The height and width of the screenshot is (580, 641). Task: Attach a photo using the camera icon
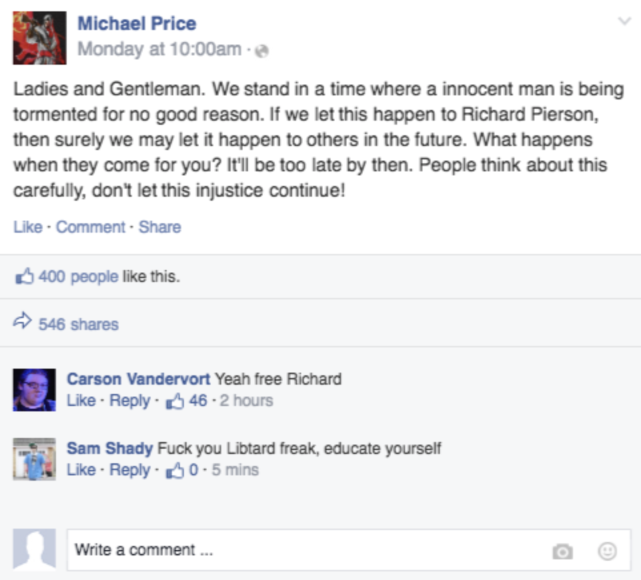(562, 551)
